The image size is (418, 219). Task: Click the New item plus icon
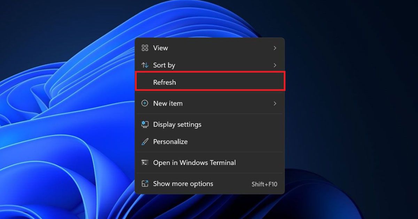click(145, 103)
